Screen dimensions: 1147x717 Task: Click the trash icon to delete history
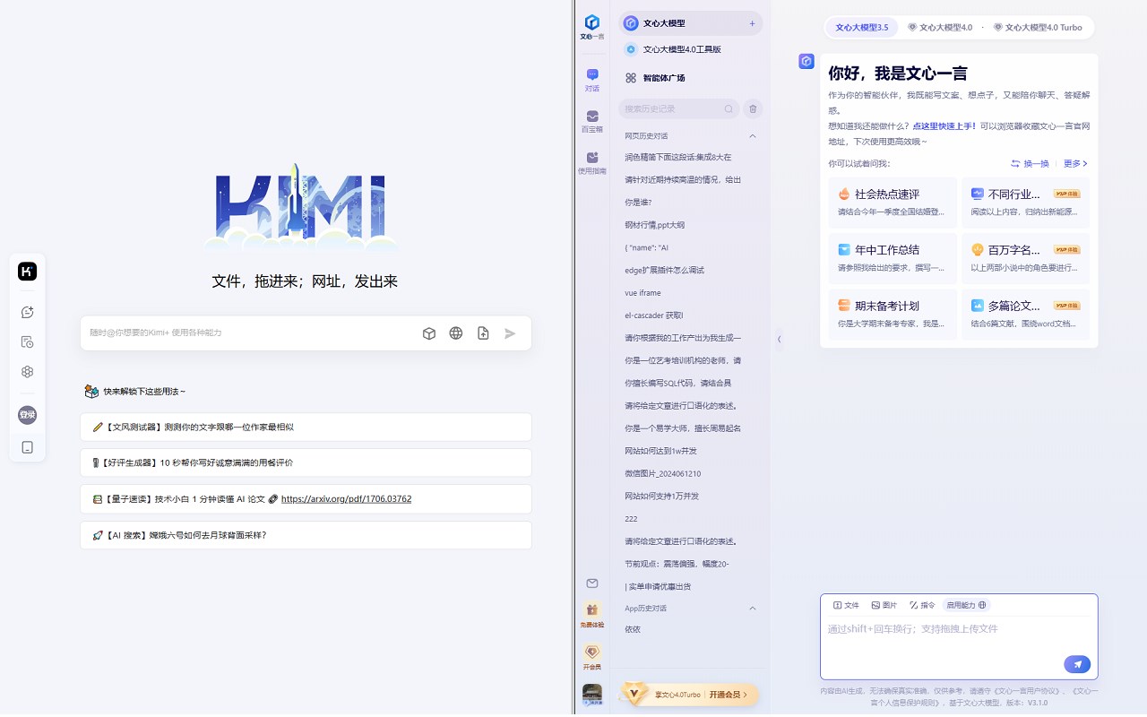(x=753, y=108)
